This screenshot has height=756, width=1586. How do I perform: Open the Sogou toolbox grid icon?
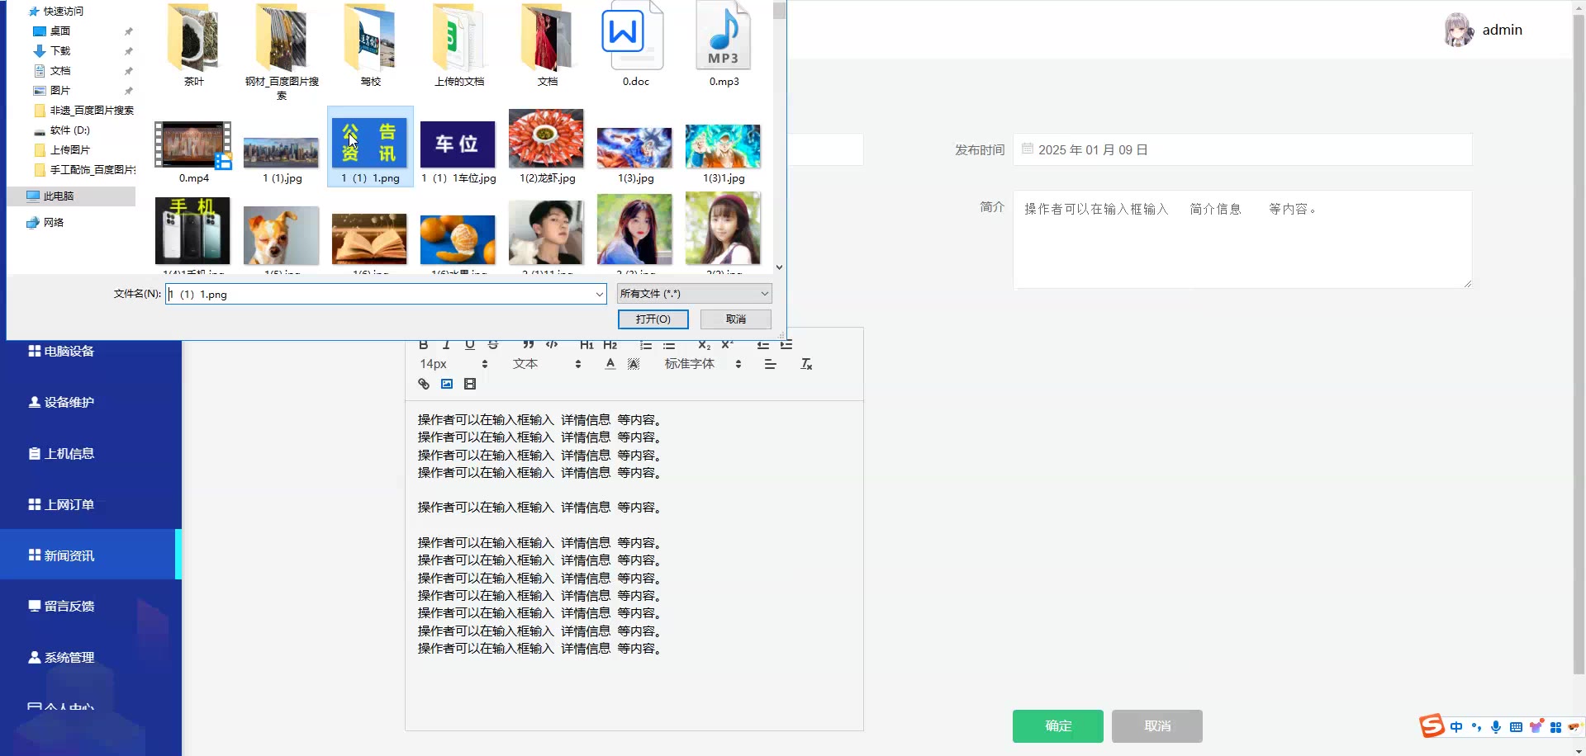tap(1555, 727)
